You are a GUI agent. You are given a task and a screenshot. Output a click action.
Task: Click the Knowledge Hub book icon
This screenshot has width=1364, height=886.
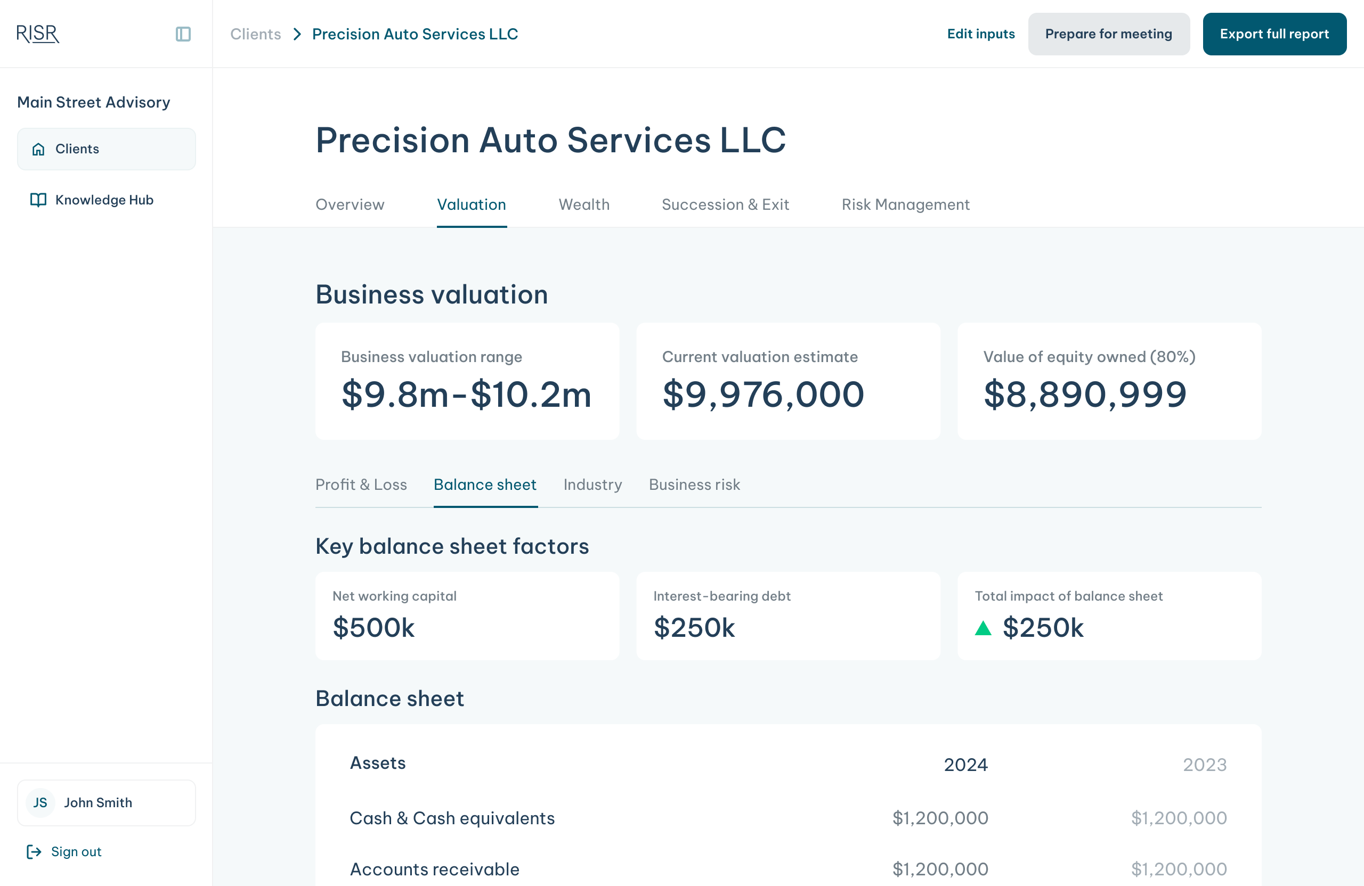(x=38, y=200)
